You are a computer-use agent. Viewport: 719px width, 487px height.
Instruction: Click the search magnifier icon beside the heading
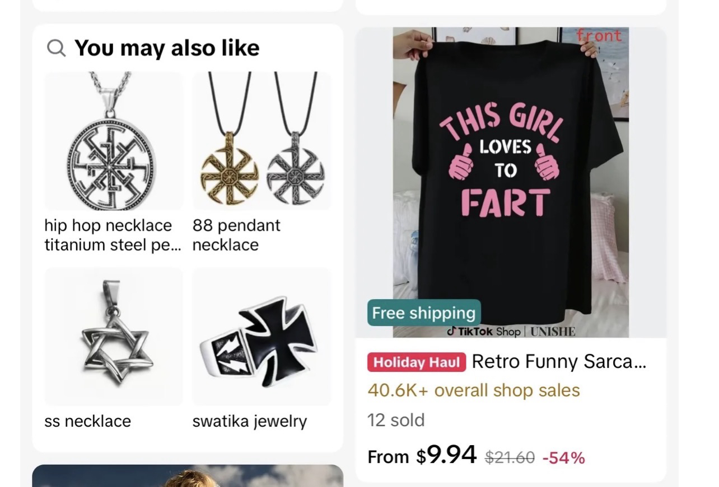[56, 49]
